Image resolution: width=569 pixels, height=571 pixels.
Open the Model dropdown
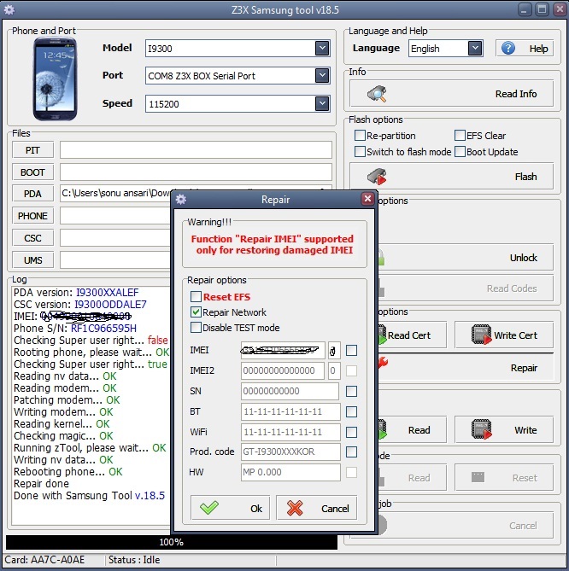322,48
